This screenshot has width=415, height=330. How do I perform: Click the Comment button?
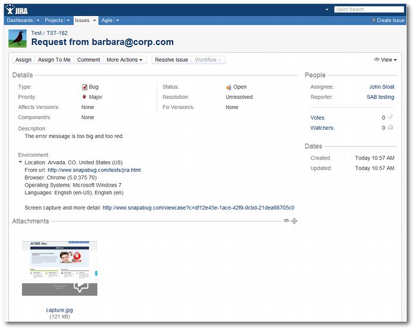pyautogui.click(x=89, y=60)
